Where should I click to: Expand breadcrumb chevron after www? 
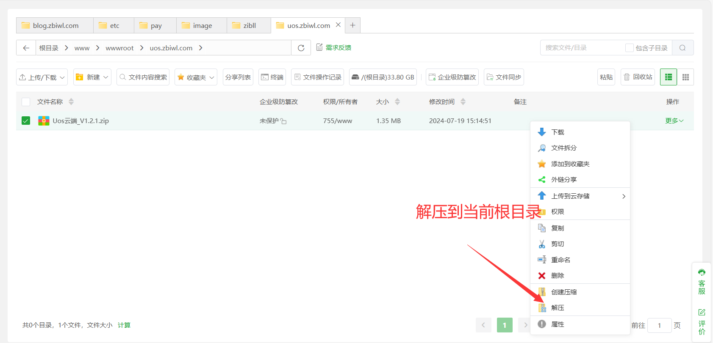click(97, 48)
